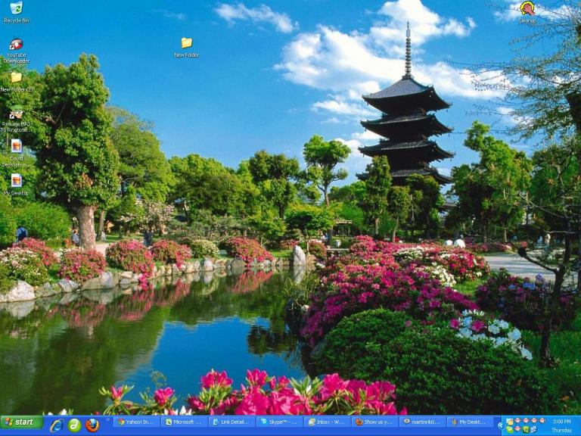Switch to the Link Detail taskbar window

point(232,422)
